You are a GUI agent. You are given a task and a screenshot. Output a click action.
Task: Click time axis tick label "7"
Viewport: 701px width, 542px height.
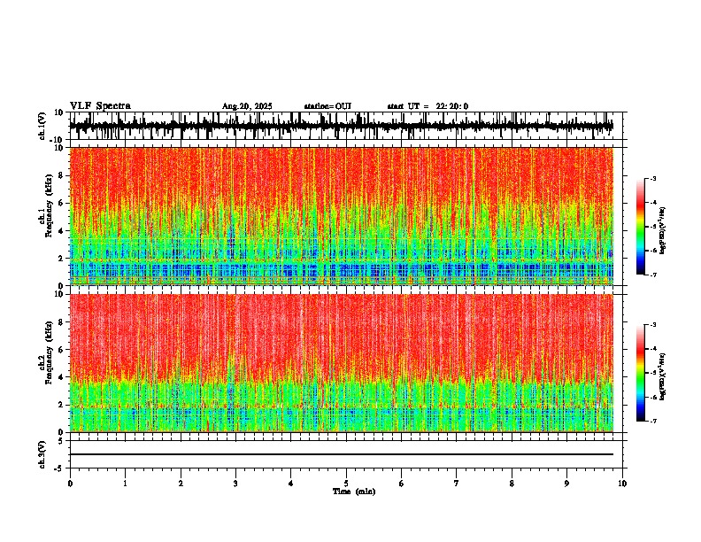[457, 484]
